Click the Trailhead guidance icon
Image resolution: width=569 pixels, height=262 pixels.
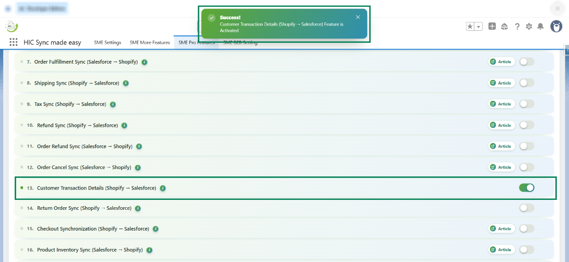(504, 27)
